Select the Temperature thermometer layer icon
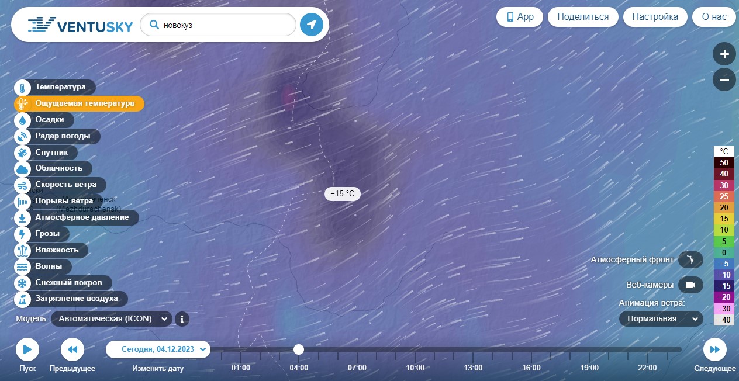 click(22, 88)
